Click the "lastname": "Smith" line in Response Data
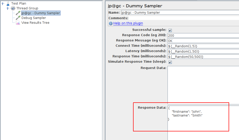The height and width of the screenshot is (140, 239). 187,115
